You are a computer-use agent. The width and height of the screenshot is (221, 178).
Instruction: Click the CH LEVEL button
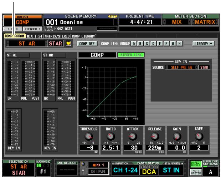coord(98,172)
